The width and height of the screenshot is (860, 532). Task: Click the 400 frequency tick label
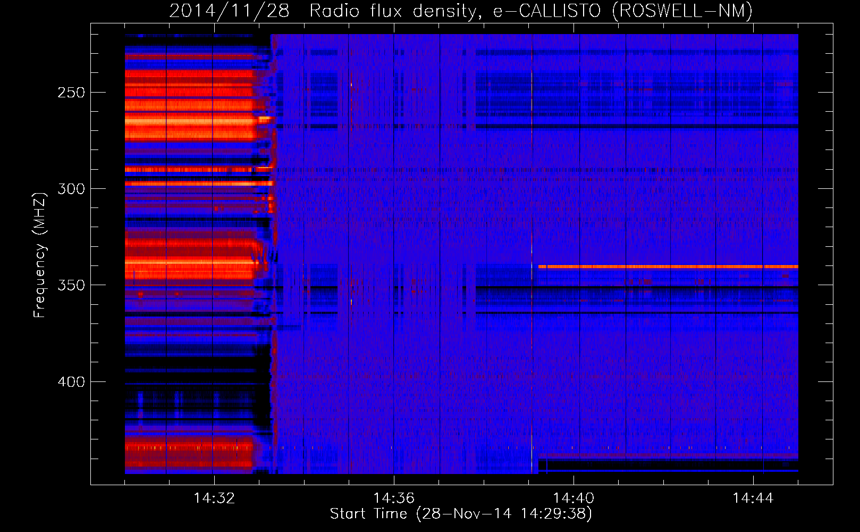click(71, 382)
